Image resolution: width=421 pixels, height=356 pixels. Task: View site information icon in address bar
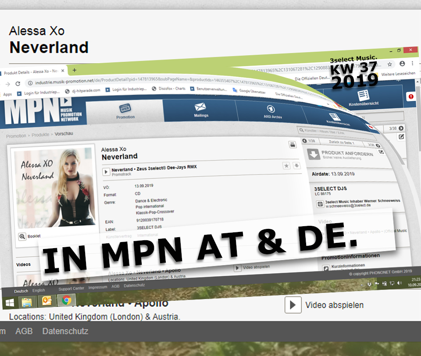[x=30, y=83]
